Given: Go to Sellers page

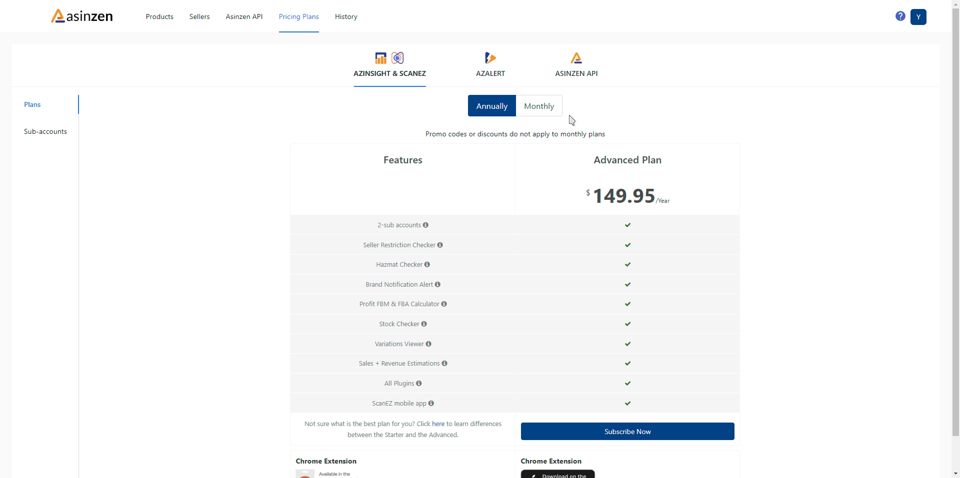Looking at the screenshot, I should point(199,16).
